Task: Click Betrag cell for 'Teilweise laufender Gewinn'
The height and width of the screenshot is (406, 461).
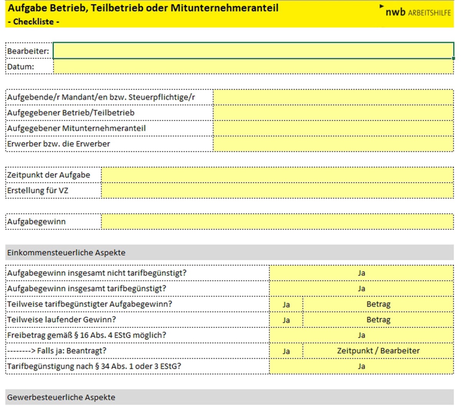Action: tap(378, 320)
